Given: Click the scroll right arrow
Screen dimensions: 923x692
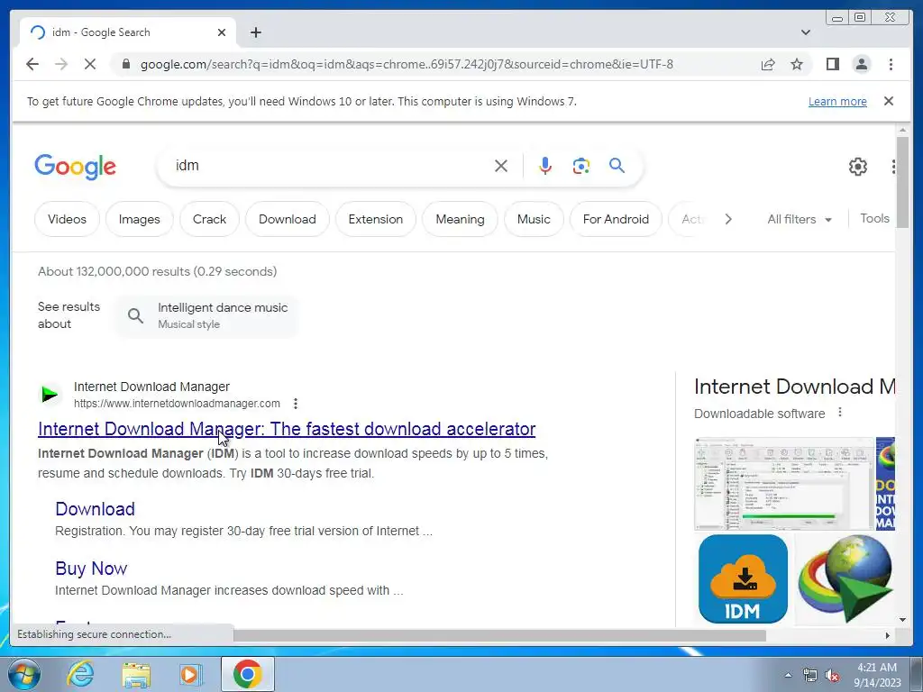Looking at the screenshot, I should click(x=888, y=635).
